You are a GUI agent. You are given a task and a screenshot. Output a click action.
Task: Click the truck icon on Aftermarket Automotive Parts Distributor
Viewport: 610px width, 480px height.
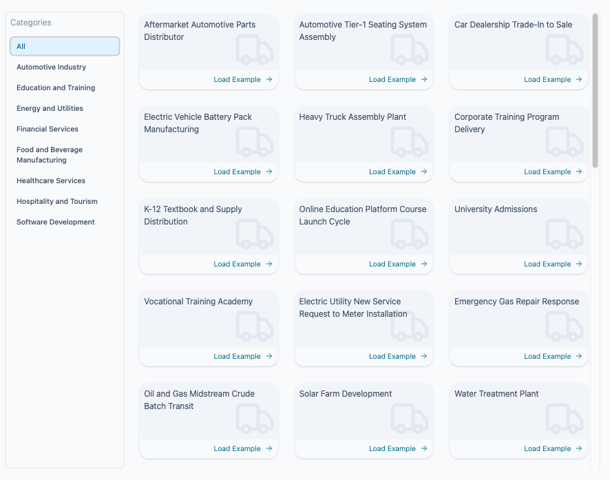tap(254, 50)
